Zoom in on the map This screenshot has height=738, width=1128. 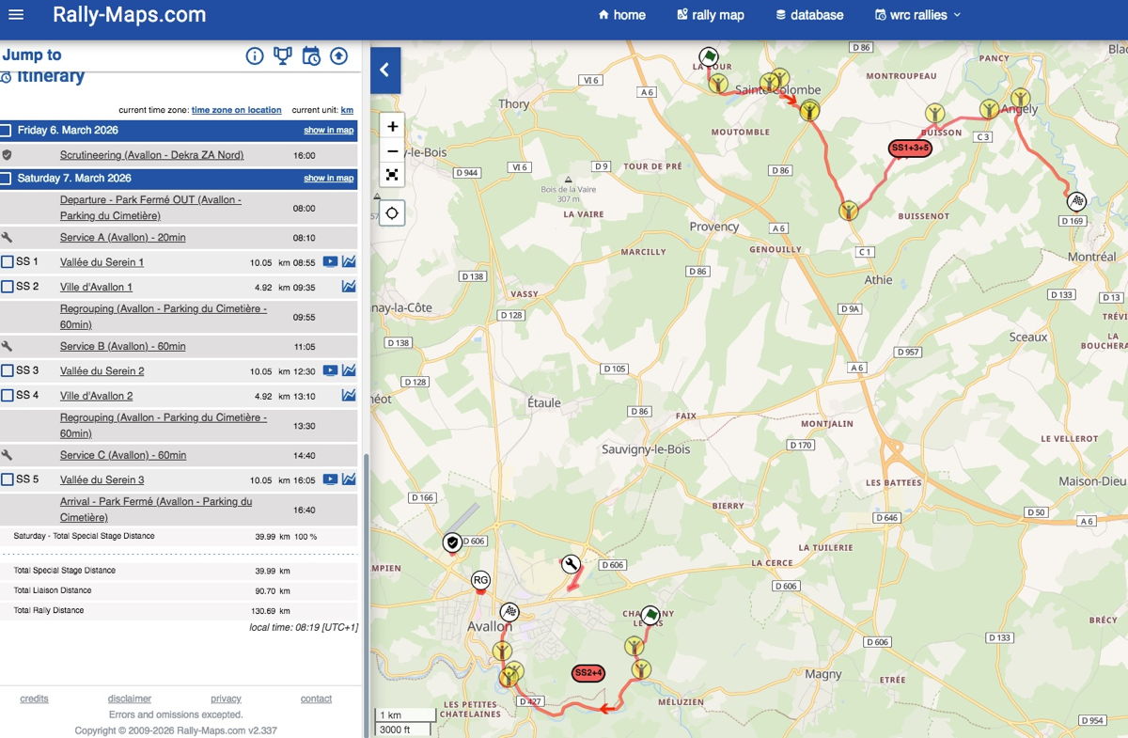[x=392, y=126]
